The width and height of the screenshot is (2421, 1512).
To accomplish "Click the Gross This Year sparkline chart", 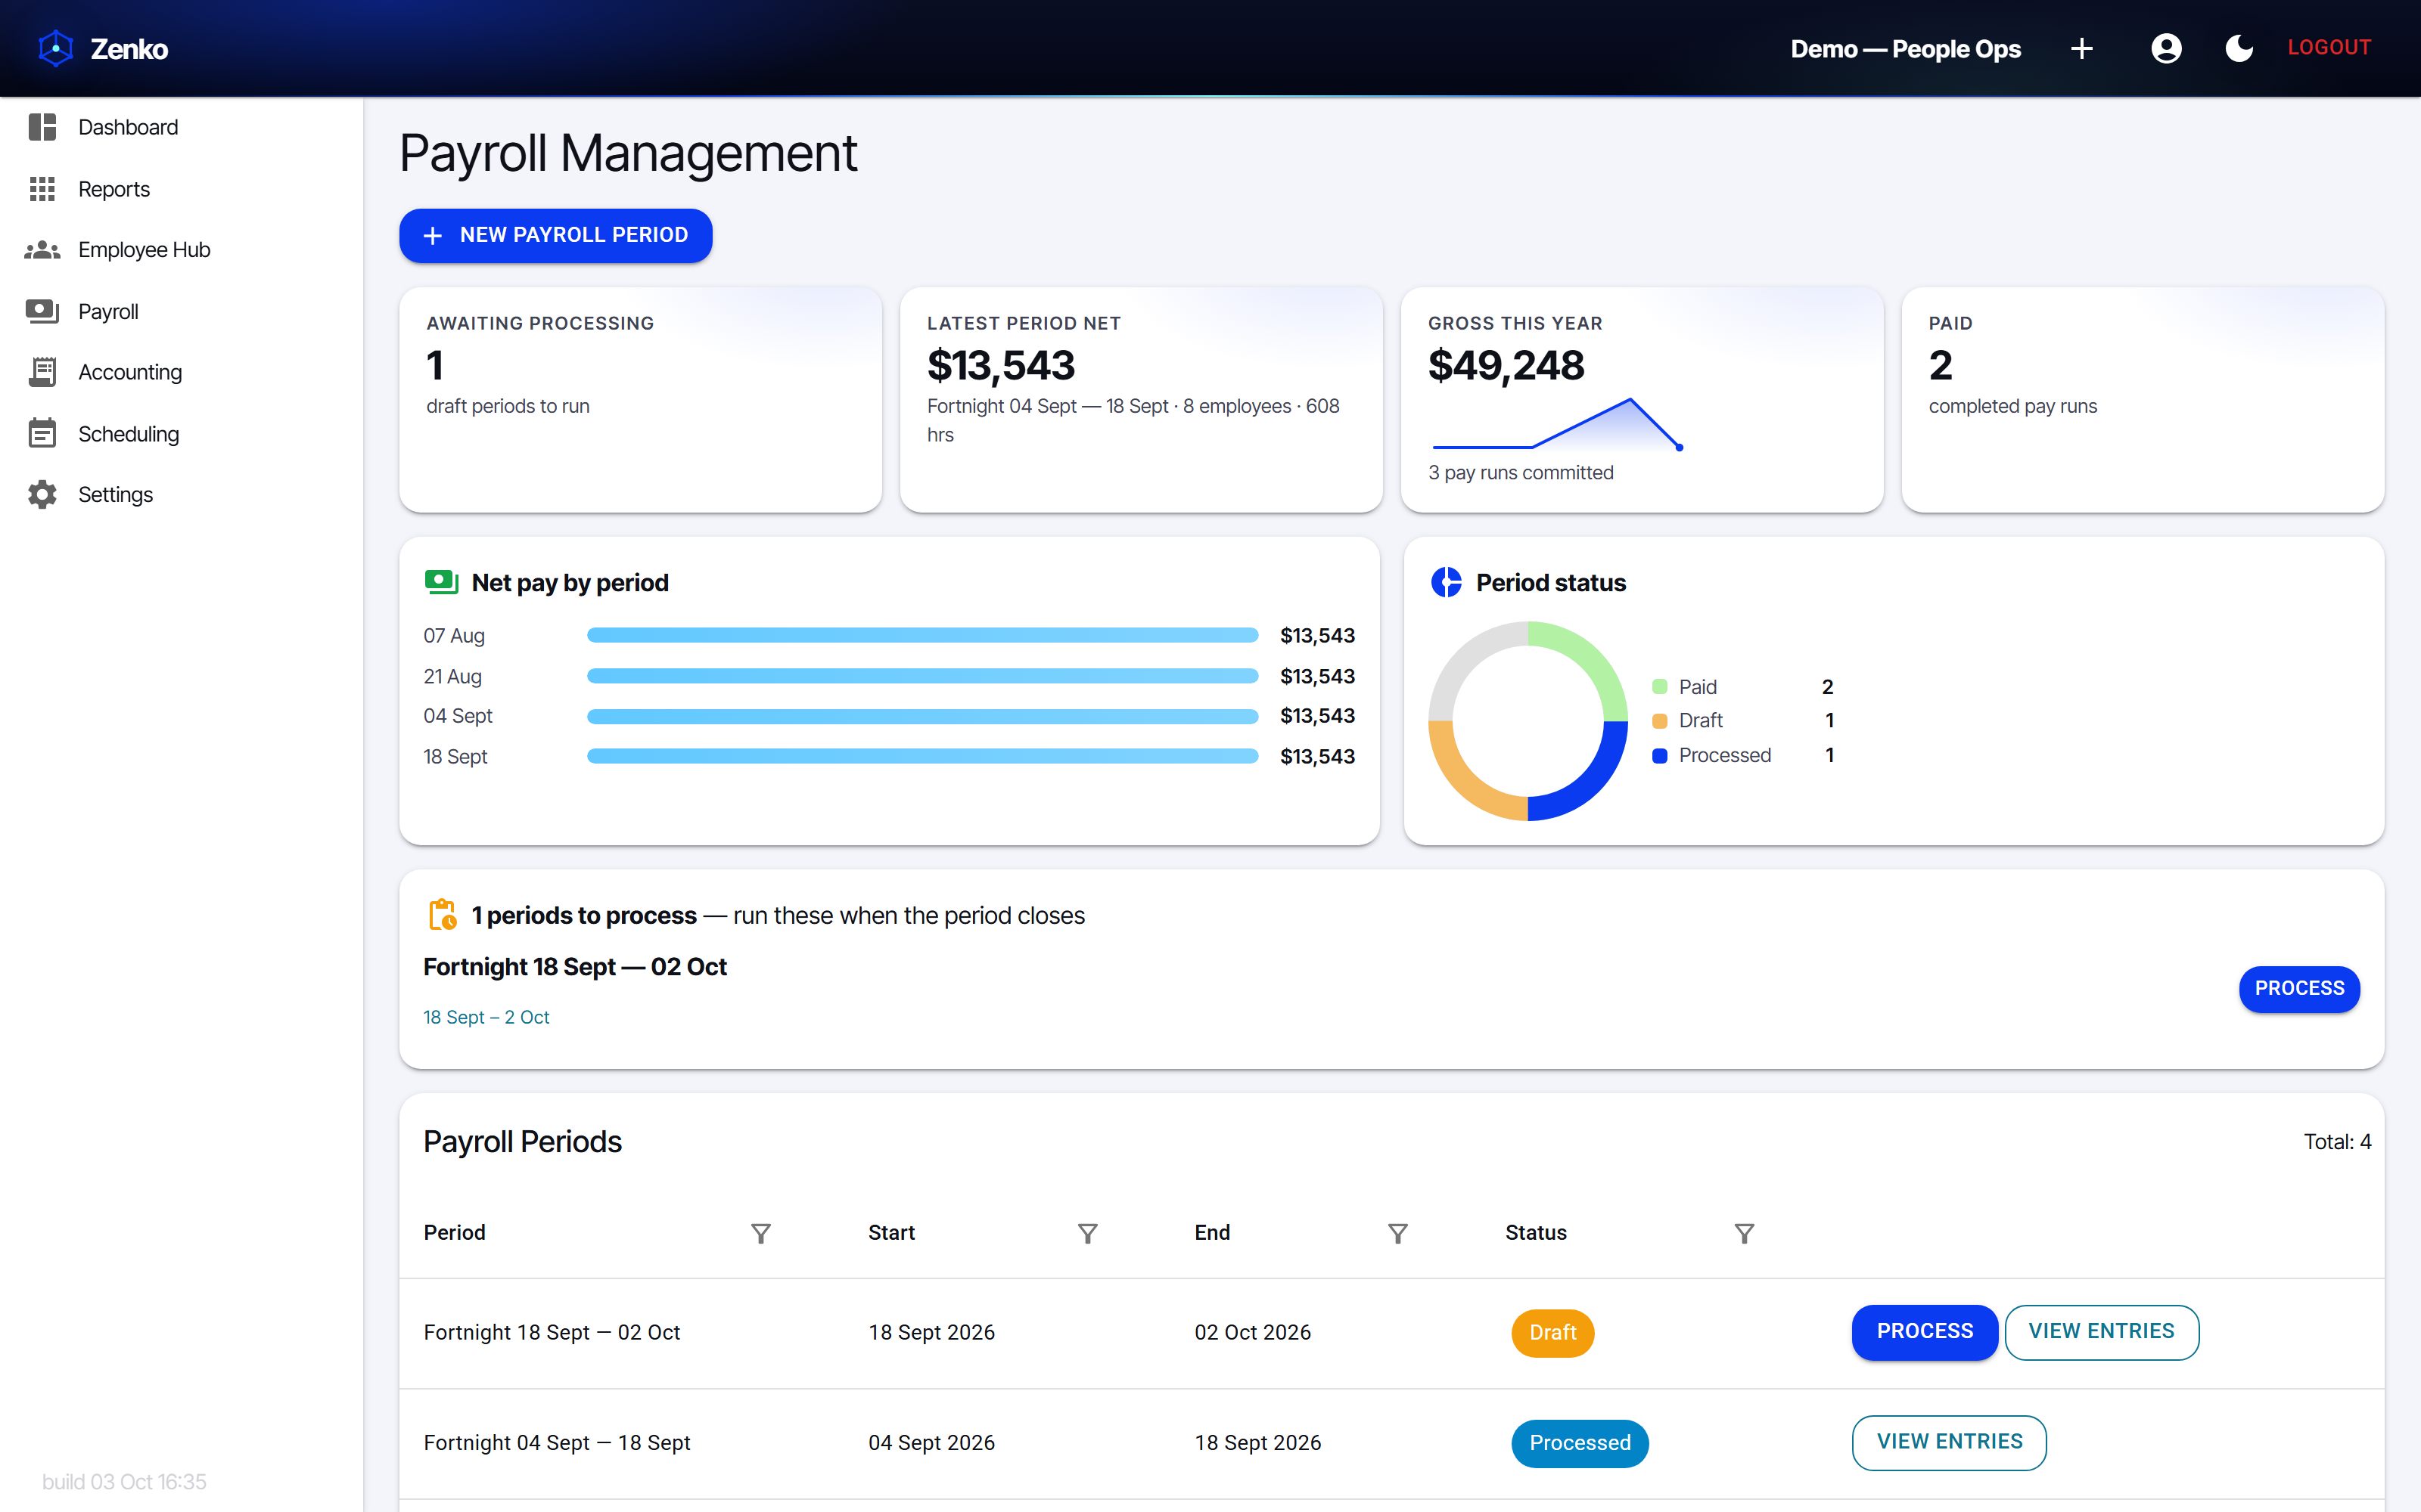I will click(x=1558, y=424).
